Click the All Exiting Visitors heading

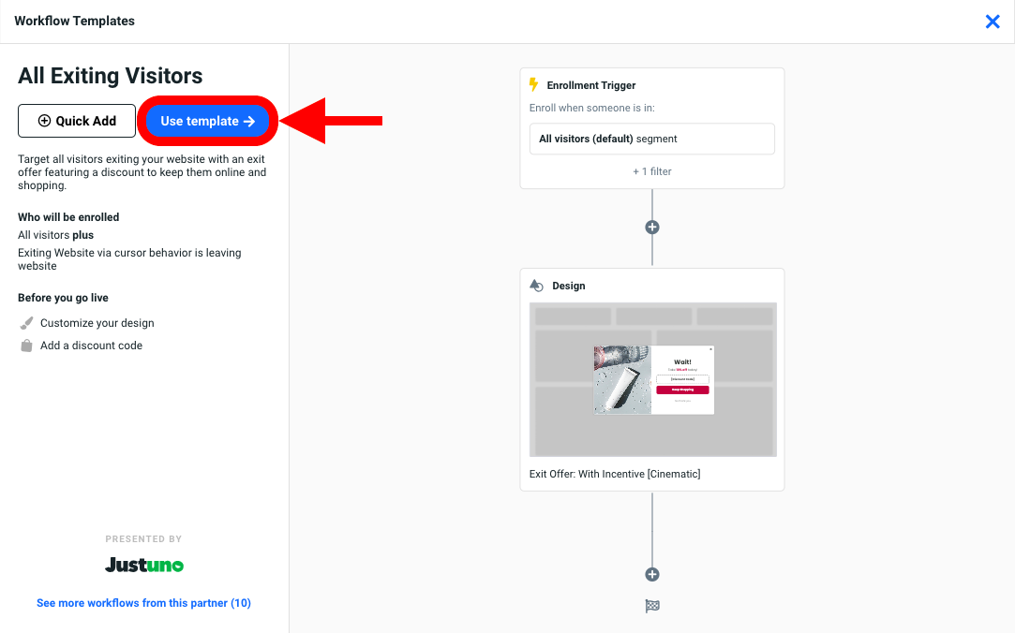click(x=111, y=76)
